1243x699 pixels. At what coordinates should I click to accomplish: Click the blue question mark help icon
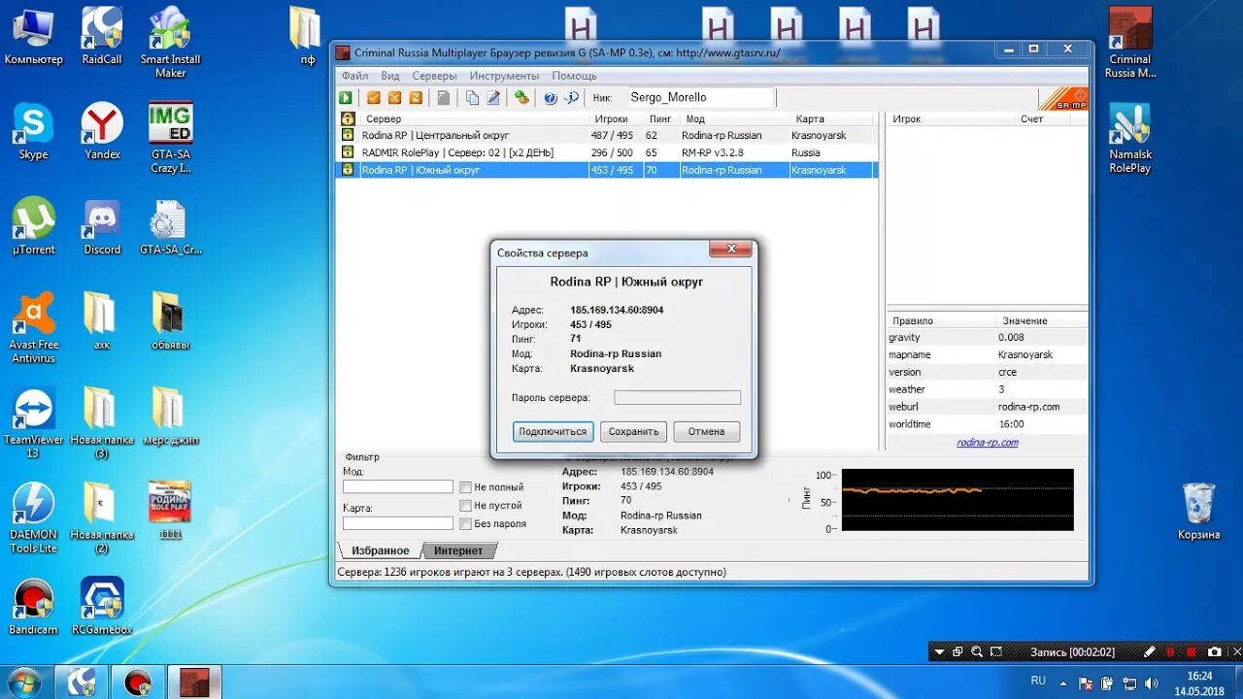550,98
